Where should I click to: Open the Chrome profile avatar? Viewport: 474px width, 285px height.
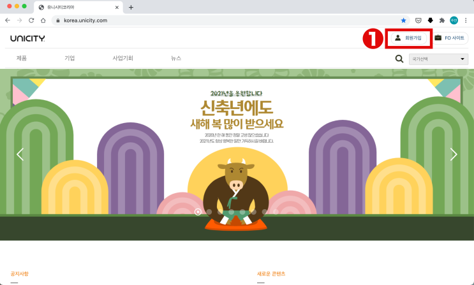pyautogui.click(x=454, y=20)
